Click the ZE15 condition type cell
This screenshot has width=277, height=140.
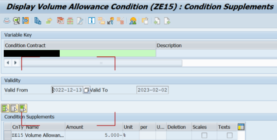coord(18,135)
